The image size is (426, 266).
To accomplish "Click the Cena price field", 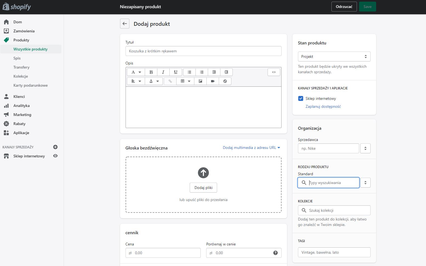I will click(163, 253).
